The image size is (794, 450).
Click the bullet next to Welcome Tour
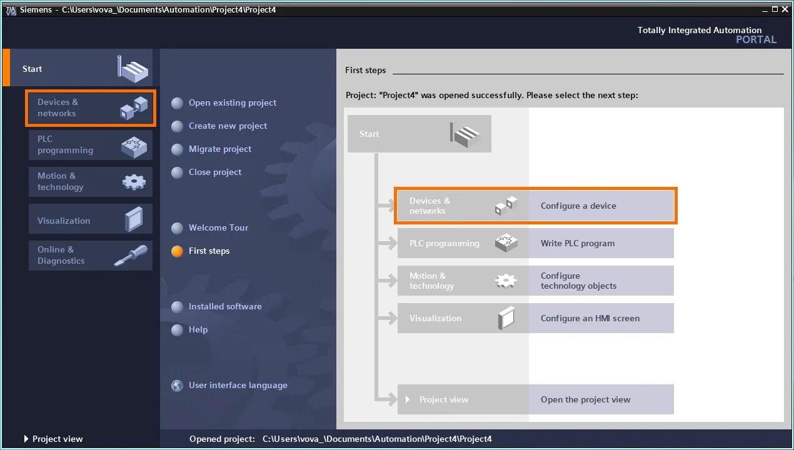pos(178,228)
